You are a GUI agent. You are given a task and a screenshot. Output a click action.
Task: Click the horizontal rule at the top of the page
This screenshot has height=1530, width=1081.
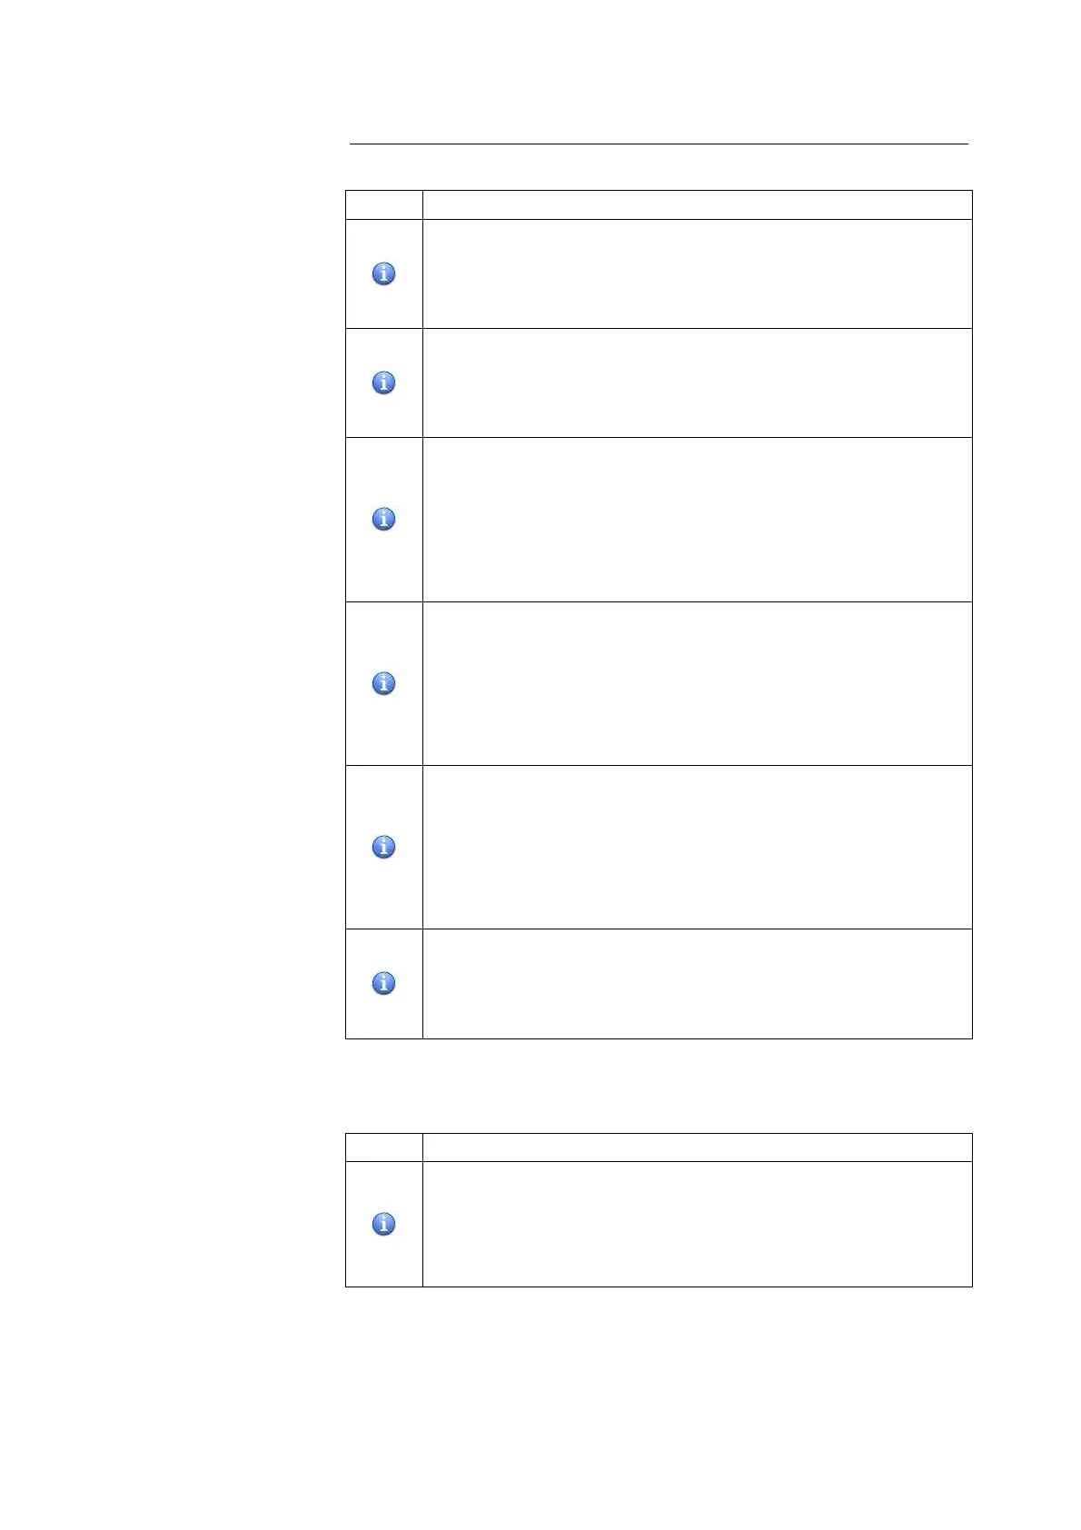click(x=659, y=144)
